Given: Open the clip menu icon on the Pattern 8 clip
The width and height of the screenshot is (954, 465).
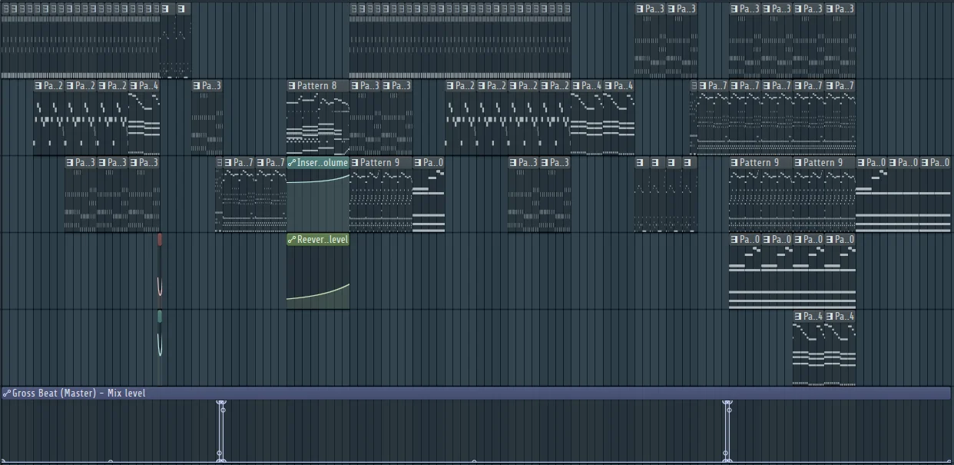Looking at the screenshot, I should point(290,85).
